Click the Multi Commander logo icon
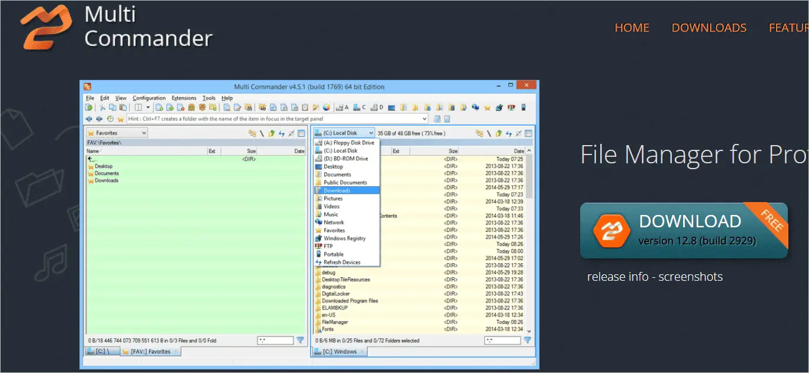 point(47,26)
